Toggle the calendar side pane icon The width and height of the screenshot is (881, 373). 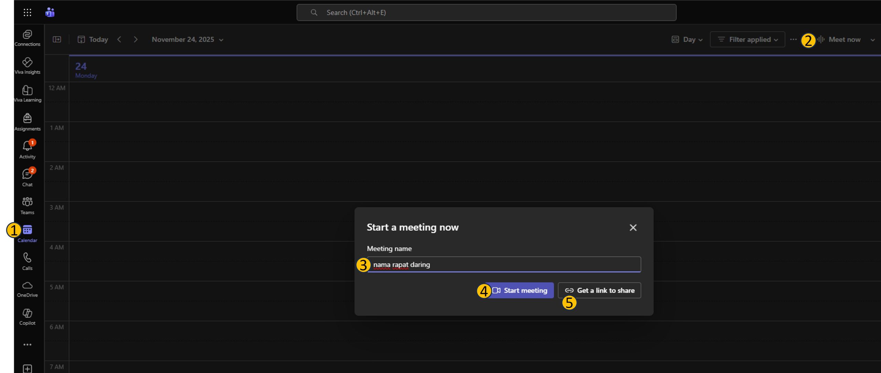(x=57, y=40)
